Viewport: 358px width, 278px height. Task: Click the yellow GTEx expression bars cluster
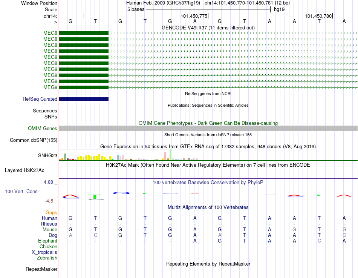coord(94,157)
